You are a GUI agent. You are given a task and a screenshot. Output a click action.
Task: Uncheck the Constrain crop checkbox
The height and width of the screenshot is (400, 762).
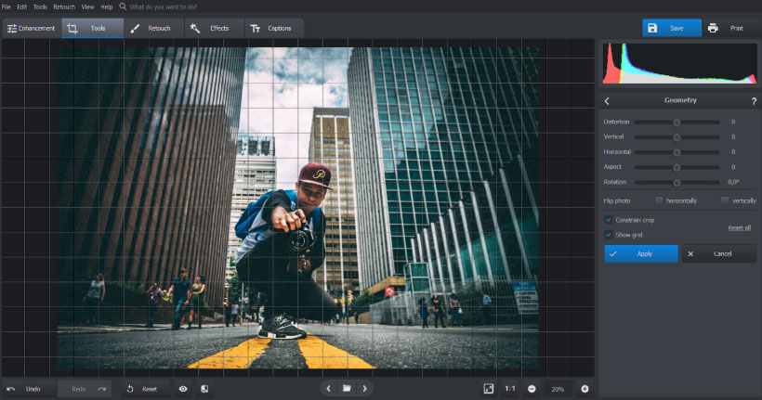(609, 220)
